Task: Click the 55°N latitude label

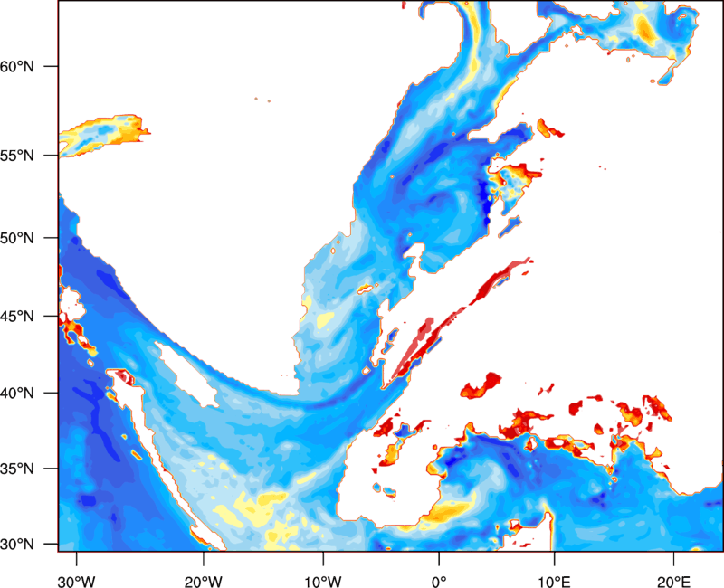Action: 17,156
